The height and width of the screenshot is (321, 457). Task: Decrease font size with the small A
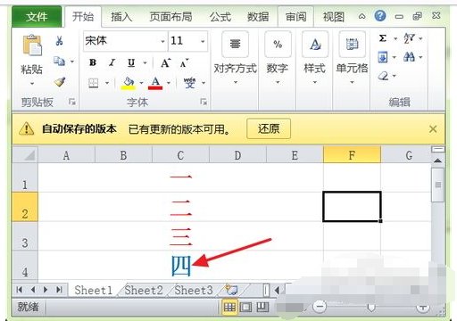[184, 63]
